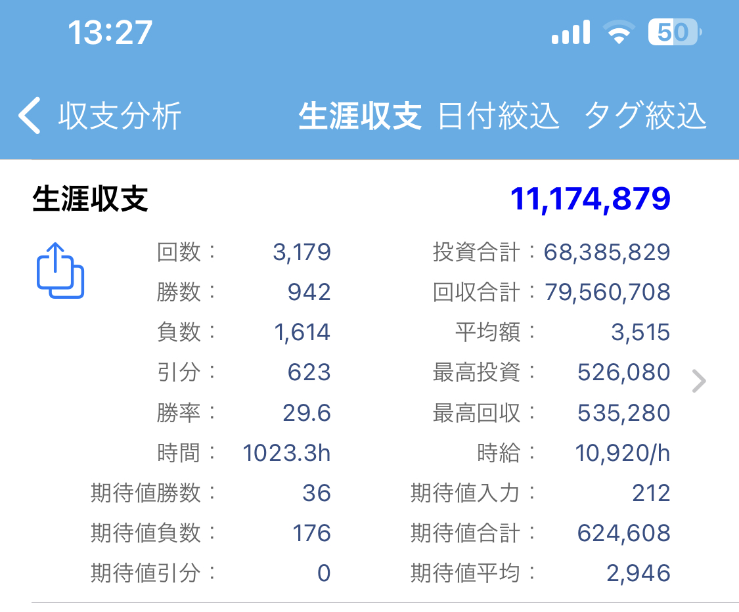Select the 期待値勝数 value 36
739x612 pixels.
317,493
